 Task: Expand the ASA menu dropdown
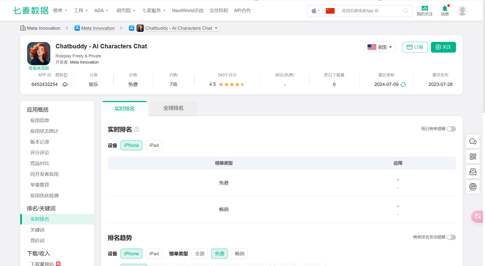101,10
